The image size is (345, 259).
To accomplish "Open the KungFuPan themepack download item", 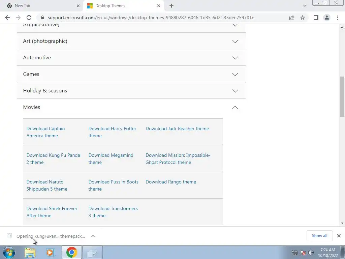I will (x=51, y=236).
